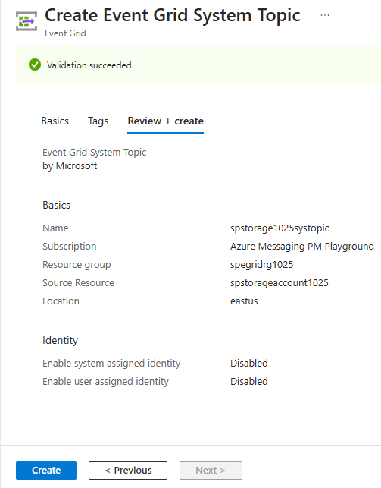Click the Identity section heading
The height and width of the screenshot is (488, 381).
click(60, 341)
